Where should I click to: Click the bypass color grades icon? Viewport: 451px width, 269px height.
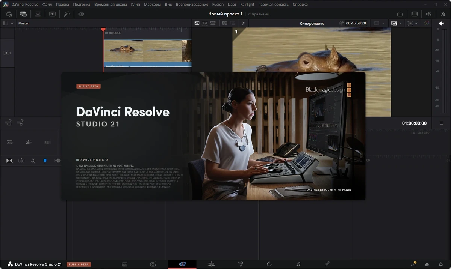pos(427,23)
